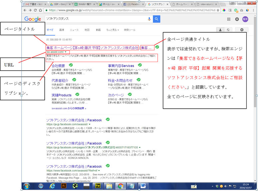Open 会社概要 sitelink
The image size is (258, 191).
click(58, 66)
